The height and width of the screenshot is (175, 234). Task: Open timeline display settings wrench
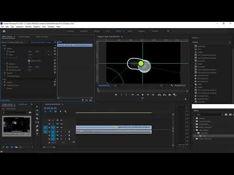(65, 111)
